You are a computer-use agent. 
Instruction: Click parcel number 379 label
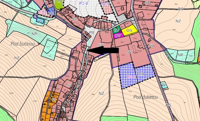pyautogui.click(x=115, y=85)
